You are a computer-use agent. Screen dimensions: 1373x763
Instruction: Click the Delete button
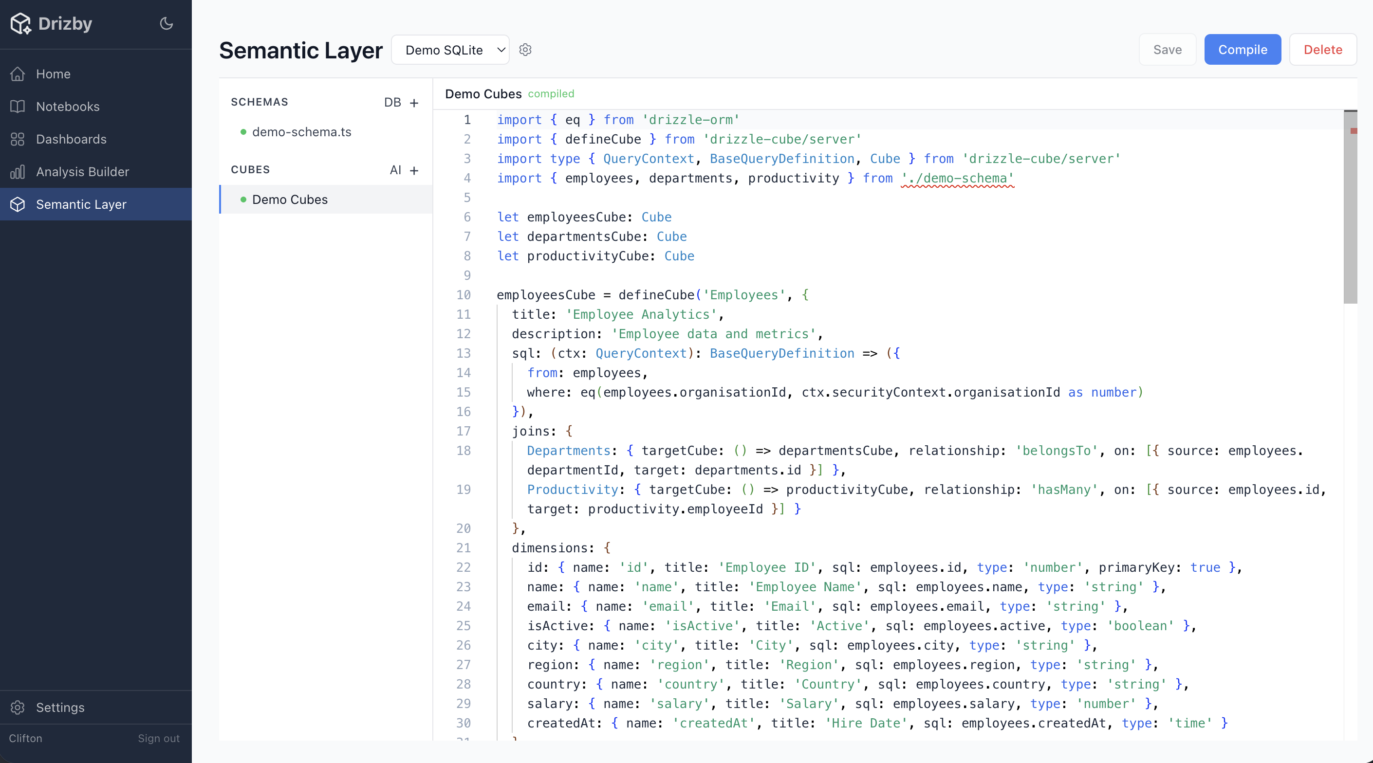pos(1323,49)
